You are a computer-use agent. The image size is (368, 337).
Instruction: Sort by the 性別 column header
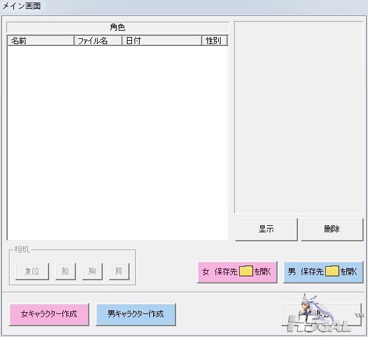(x=215, y=41)
